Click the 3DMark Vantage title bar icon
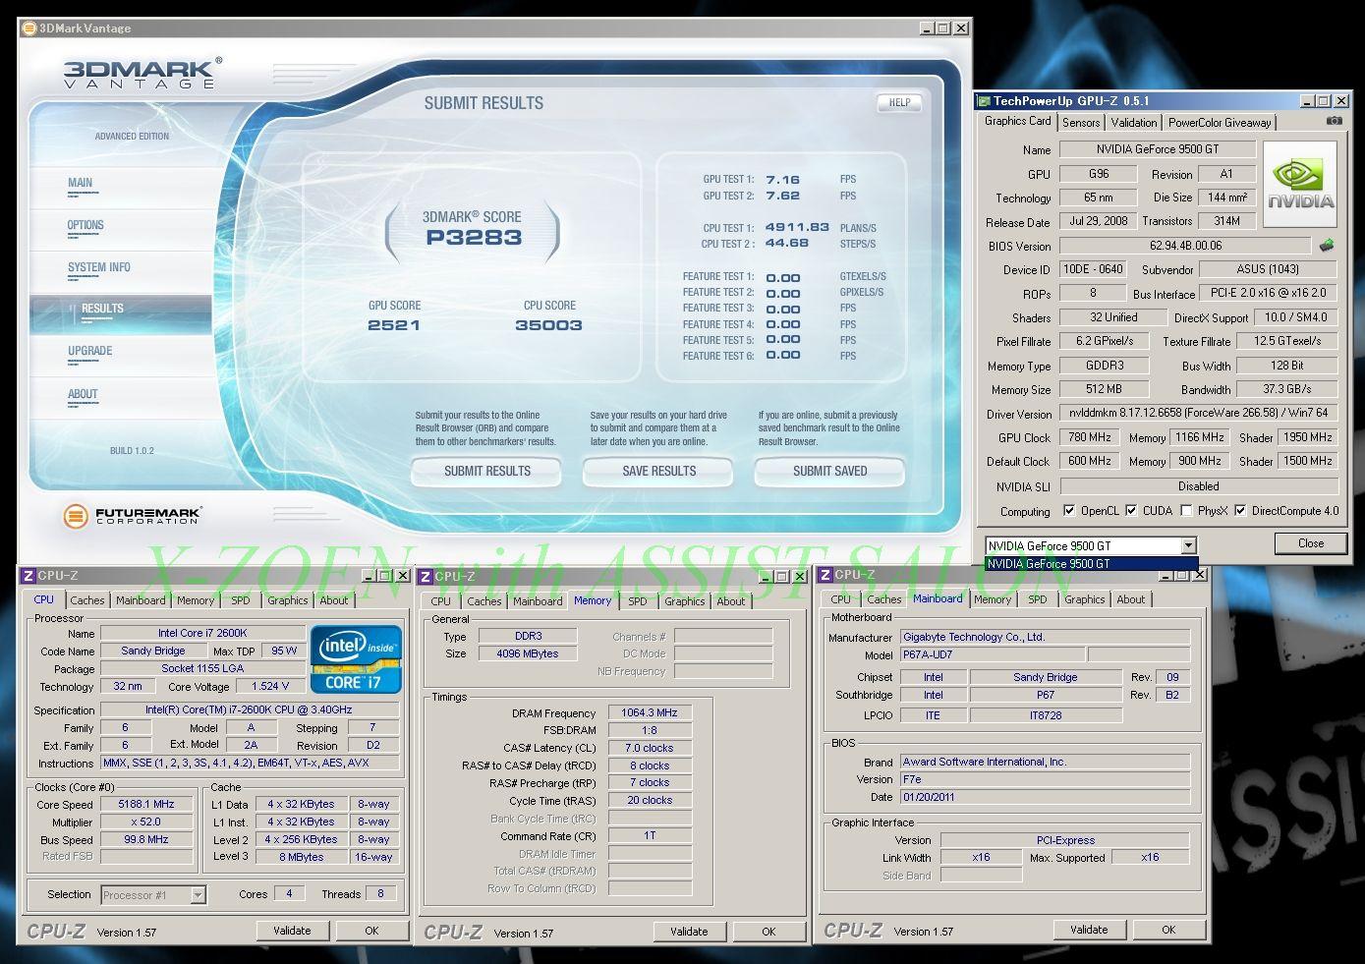This screenshot has width=1365, height=964. tap(29, 28)
